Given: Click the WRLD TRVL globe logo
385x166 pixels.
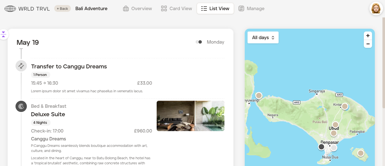Looking at the screenshot, I should click(10, 9).
